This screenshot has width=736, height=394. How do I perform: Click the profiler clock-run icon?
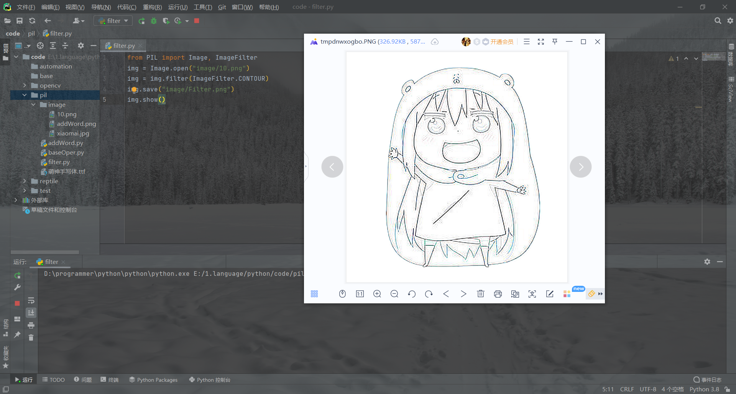(x=178, y=21)
